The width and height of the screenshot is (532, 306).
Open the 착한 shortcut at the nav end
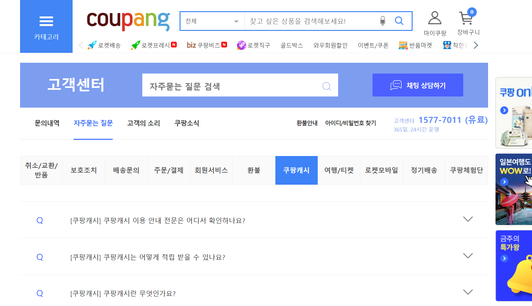tap(456, 45)
